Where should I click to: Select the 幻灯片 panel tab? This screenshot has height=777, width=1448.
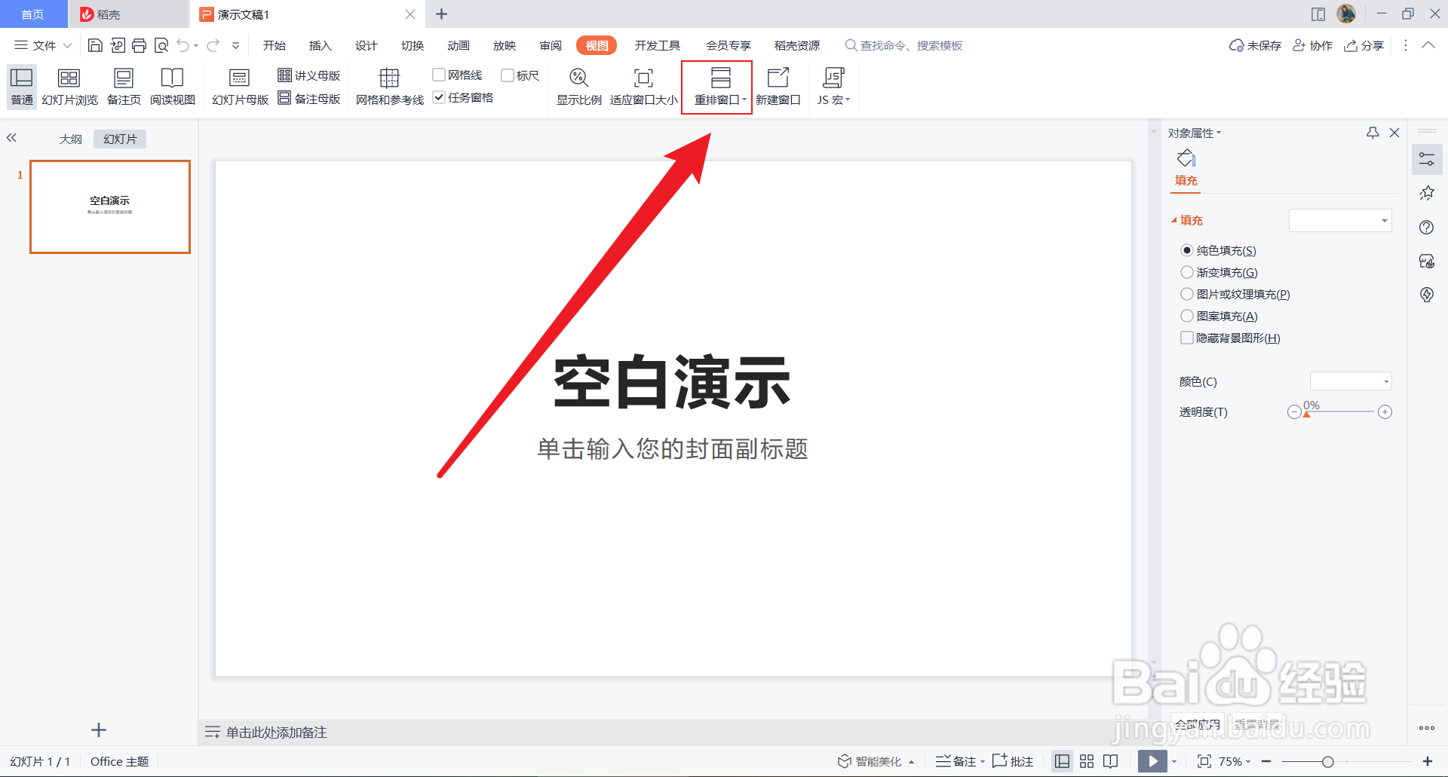tap(118, 138)
